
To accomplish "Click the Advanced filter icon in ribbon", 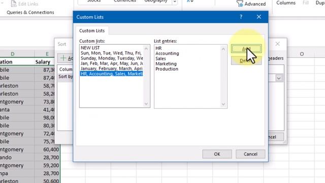I will tap(240, 4).
